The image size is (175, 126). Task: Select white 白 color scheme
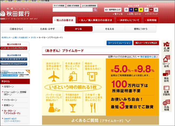coord(126,10)
